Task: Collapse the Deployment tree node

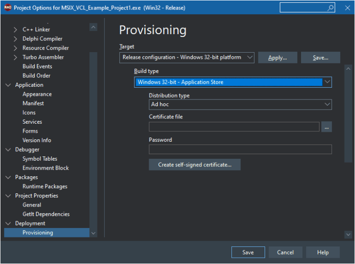Action: 8,223
